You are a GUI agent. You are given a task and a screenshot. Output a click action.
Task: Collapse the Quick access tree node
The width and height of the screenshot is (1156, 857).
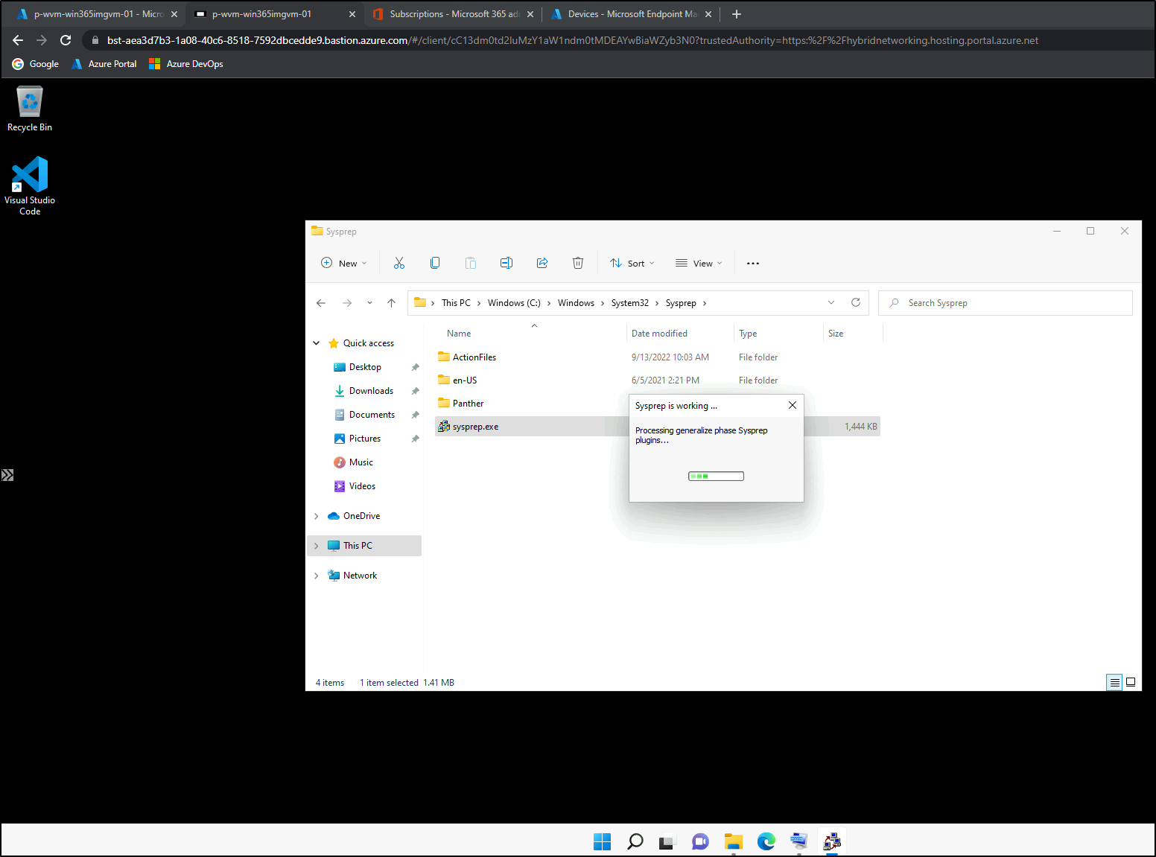[317, 343]
